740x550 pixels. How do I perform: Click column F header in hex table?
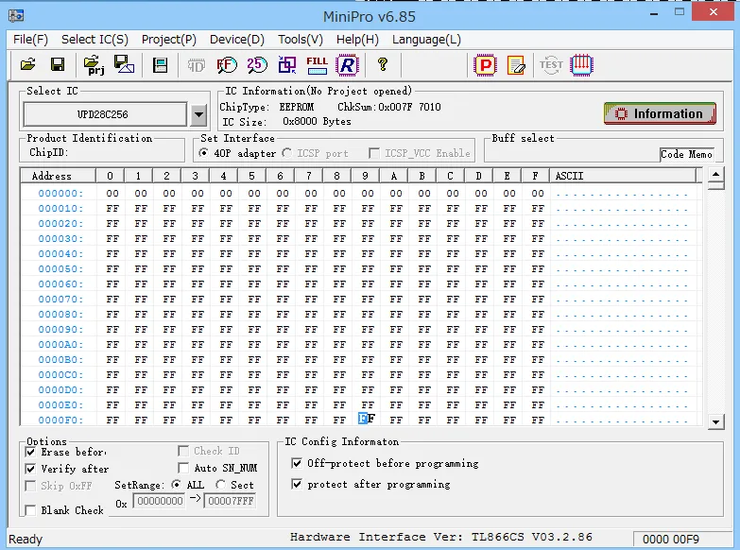(535, 176)
